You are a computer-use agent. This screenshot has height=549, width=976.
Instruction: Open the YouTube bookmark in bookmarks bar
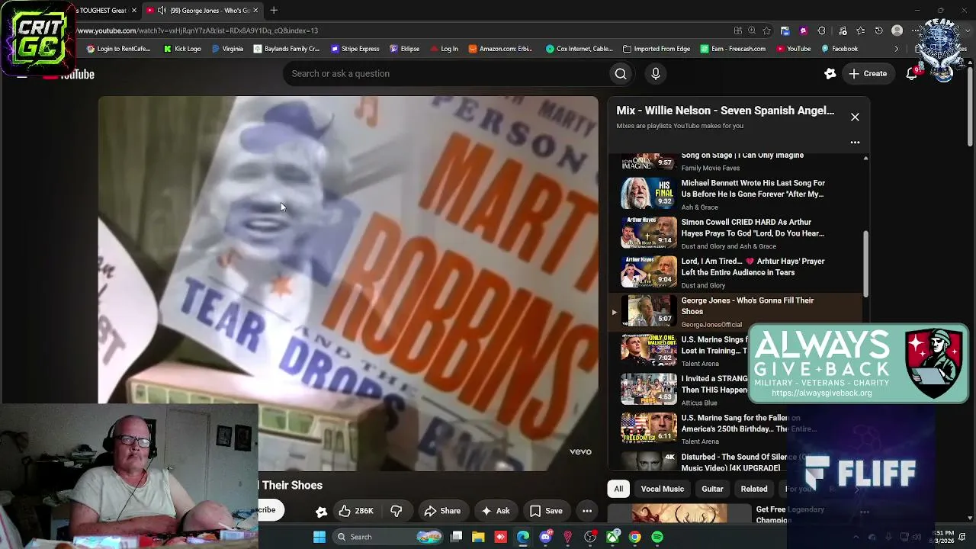794,49
